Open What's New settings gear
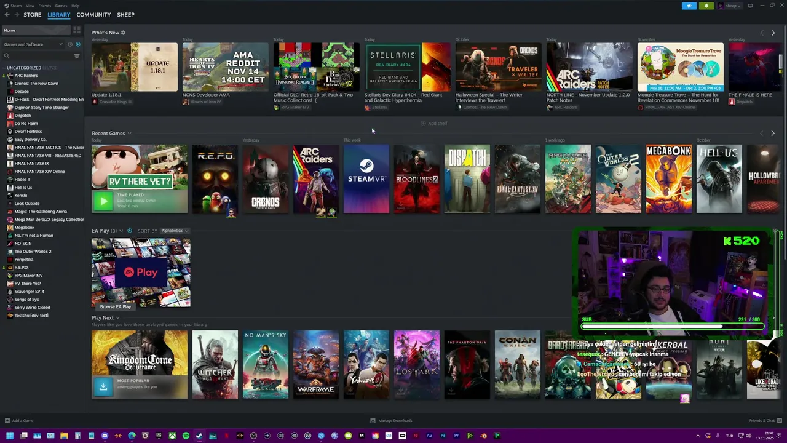Screen dimensions: 787x443 (x=123, y=33)
